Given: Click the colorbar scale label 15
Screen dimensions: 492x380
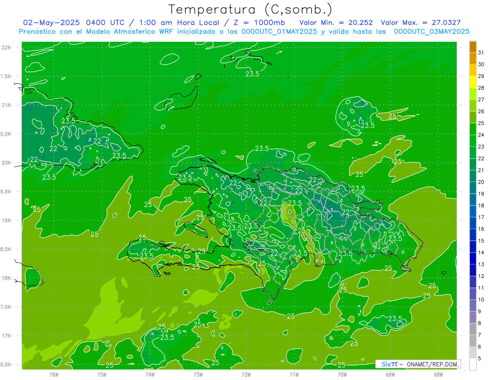Looking at the screenshot, I should 481,241.
